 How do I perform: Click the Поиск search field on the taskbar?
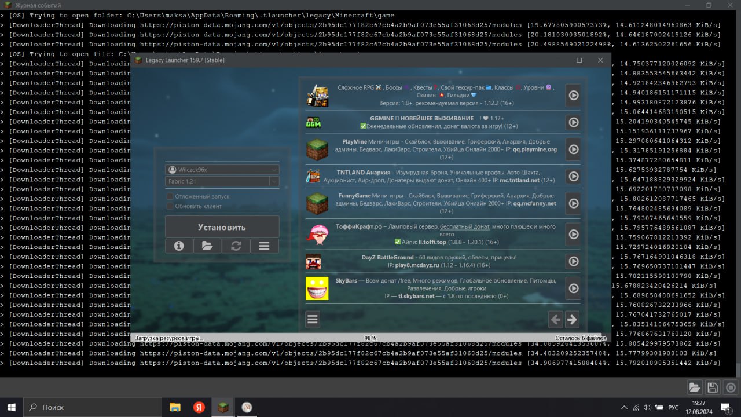(93, 407)
